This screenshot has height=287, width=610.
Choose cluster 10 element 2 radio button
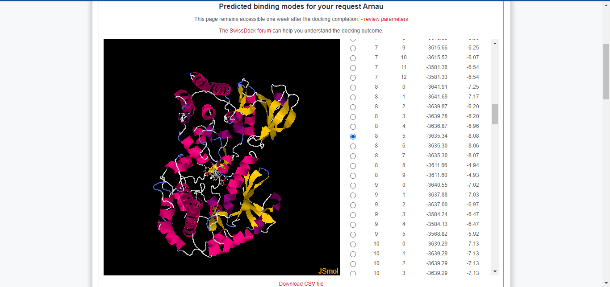[x=353, y=264]
